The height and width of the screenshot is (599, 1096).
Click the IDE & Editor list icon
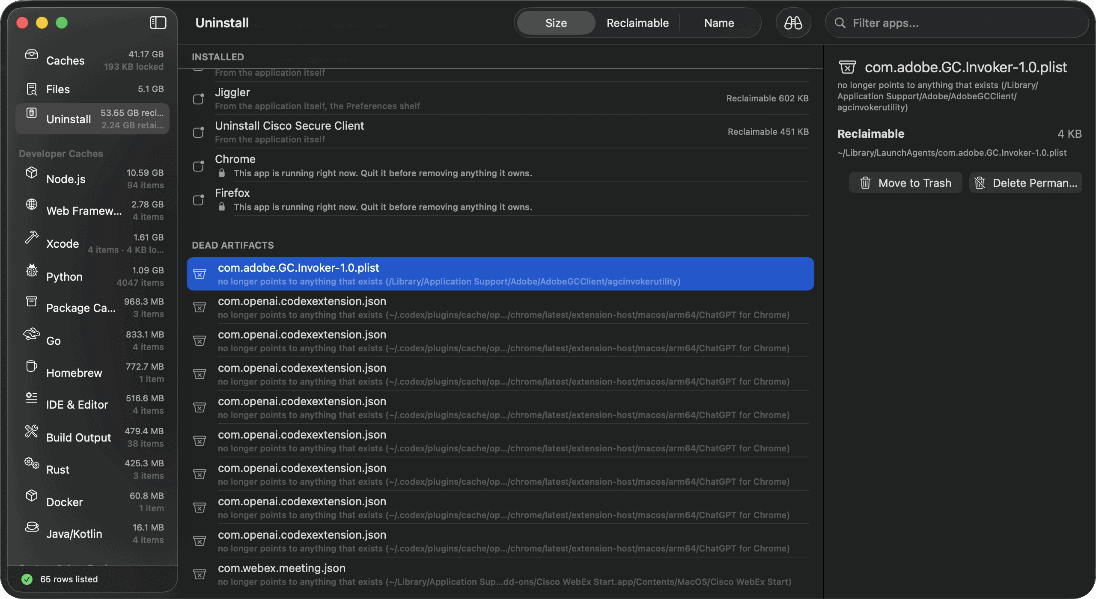32,398
